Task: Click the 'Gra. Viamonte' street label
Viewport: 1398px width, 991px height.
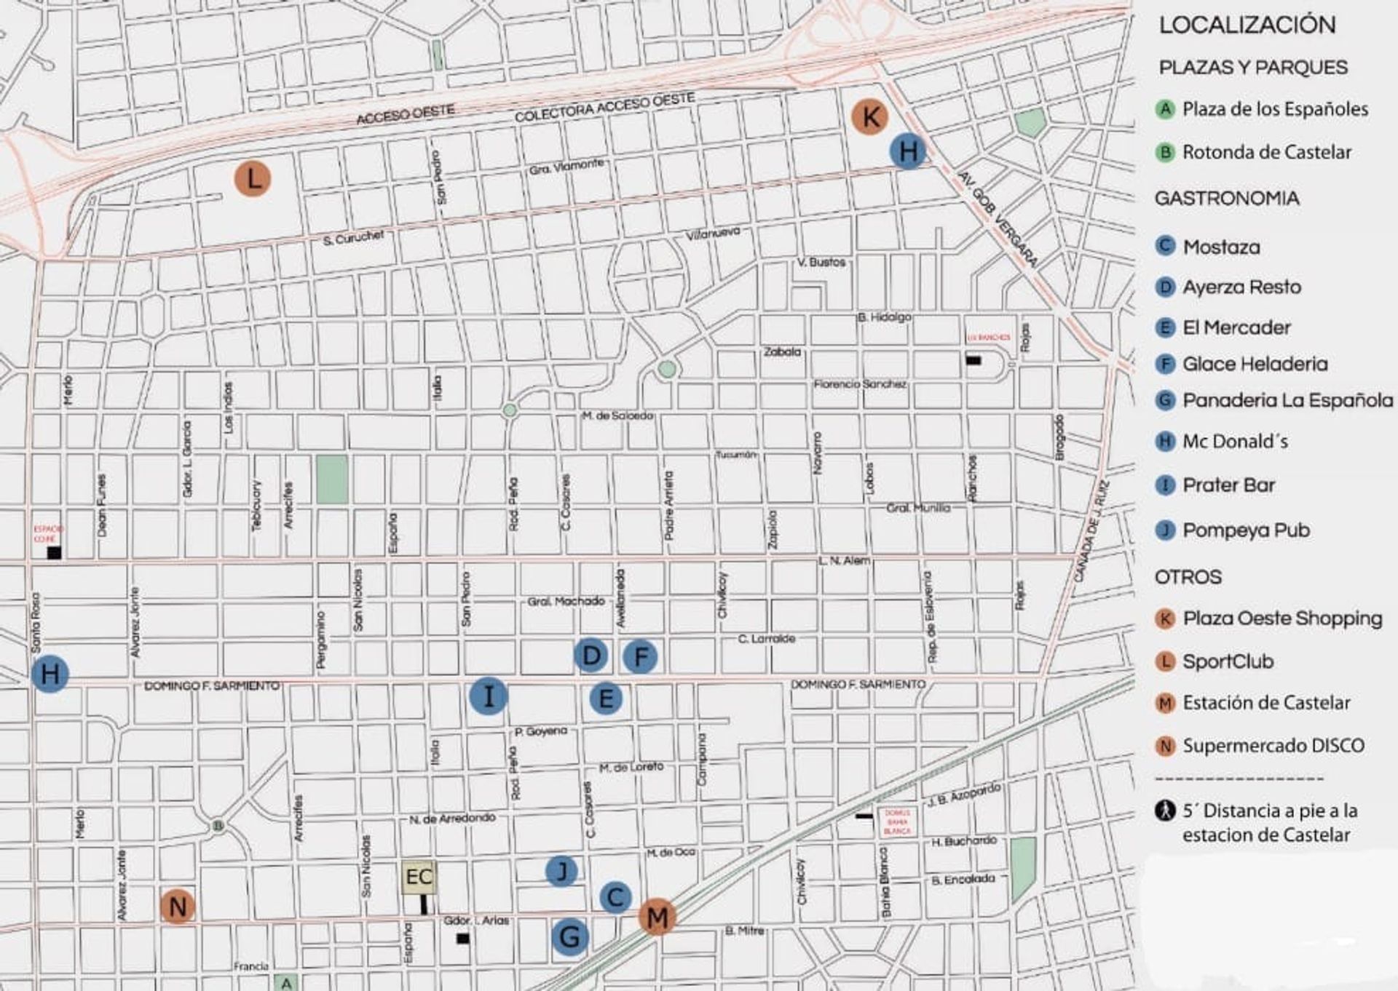Action: click(566, 167)
